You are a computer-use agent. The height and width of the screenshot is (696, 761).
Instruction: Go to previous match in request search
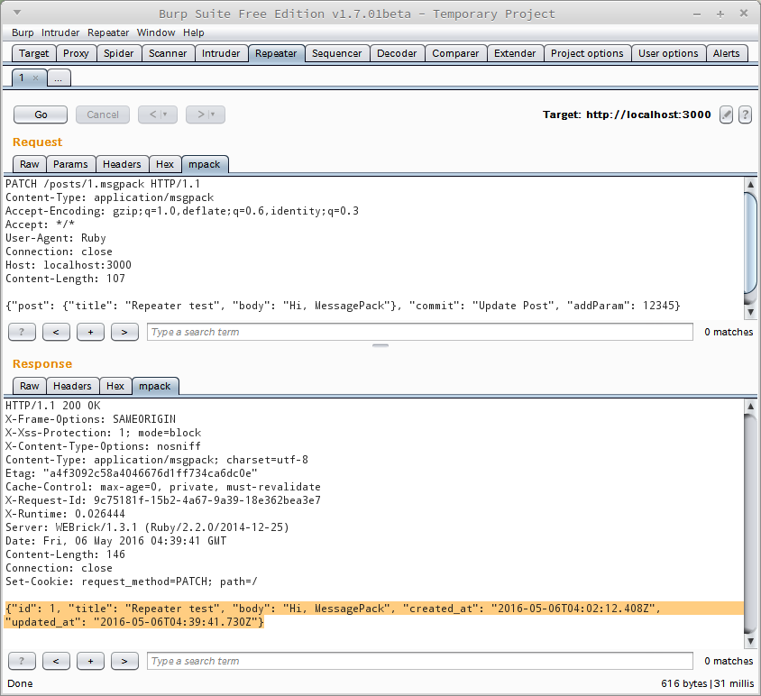[56, 332]
